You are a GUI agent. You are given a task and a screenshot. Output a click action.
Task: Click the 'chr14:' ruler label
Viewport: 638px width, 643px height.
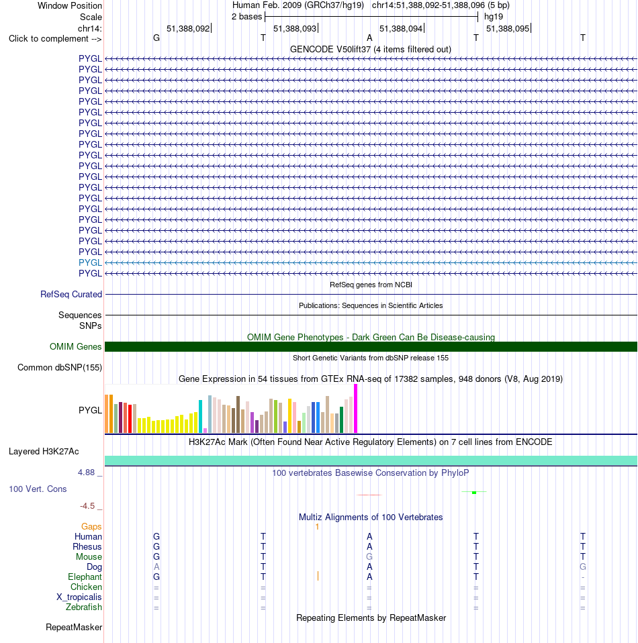click(90, 28)
